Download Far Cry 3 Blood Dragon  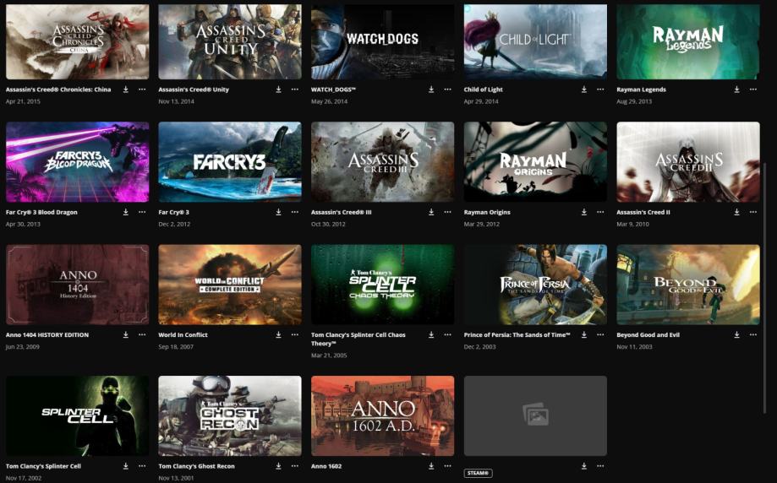click(x=126, y=212)
